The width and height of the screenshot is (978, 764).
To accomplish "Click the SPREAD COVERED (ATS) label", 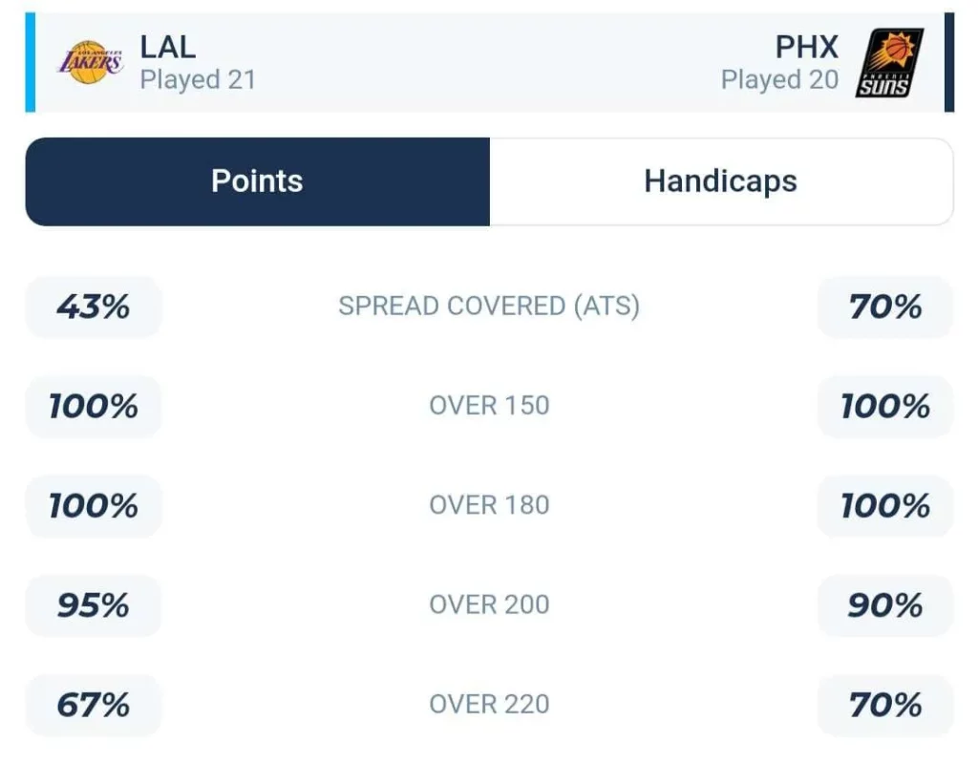I will tap(489, 307).
